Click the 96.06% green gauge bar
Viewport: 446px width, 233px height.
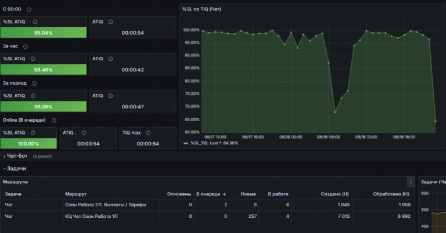[44, 107]
